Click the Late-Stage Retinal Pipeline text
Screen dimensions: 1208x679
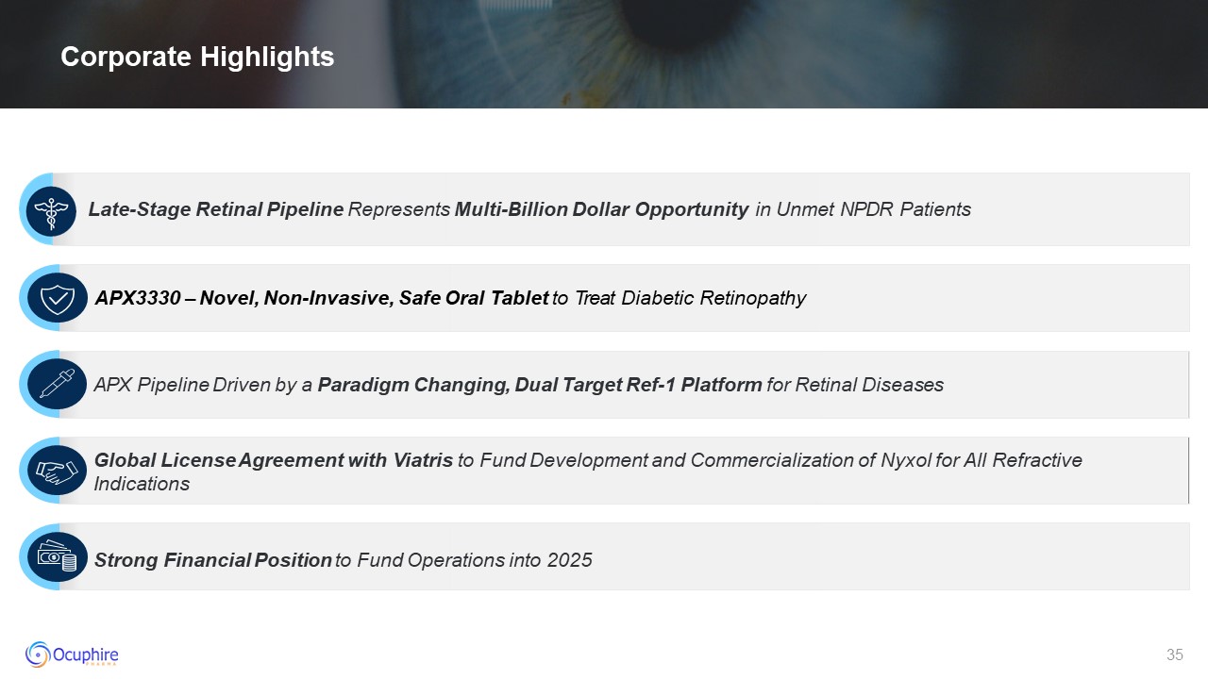pyautogui.click(x=216, y=209)
